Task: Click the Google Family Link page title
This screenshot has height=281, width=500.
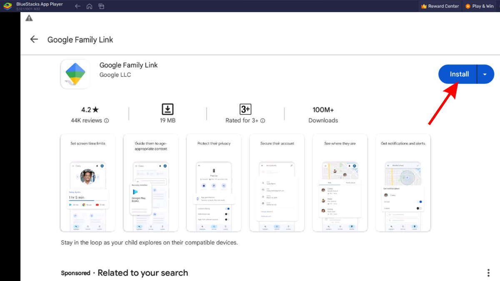Action: coord(80,40)
